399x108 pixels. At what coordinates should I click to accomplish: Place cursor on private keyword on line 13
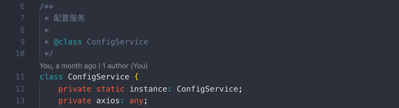pyautogui.click(x=75, y=101)
